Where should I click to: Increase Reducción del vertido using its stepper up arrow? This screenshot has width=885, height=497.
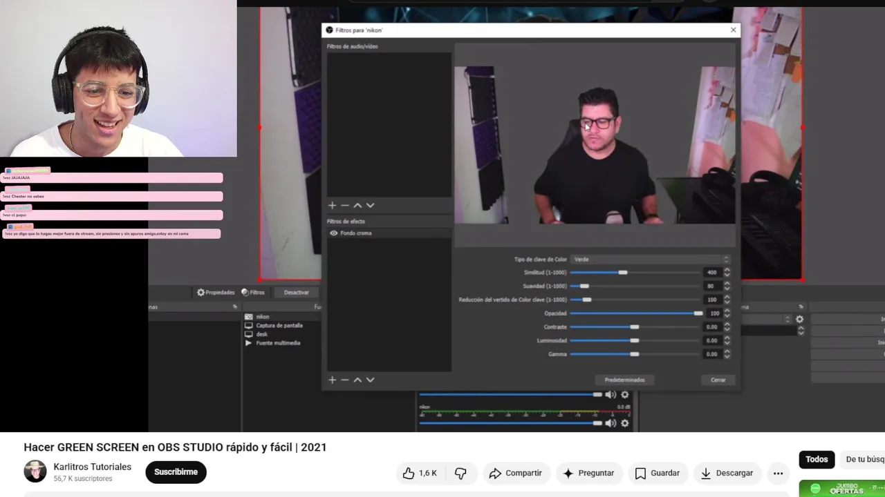click(x=727, y=298)
